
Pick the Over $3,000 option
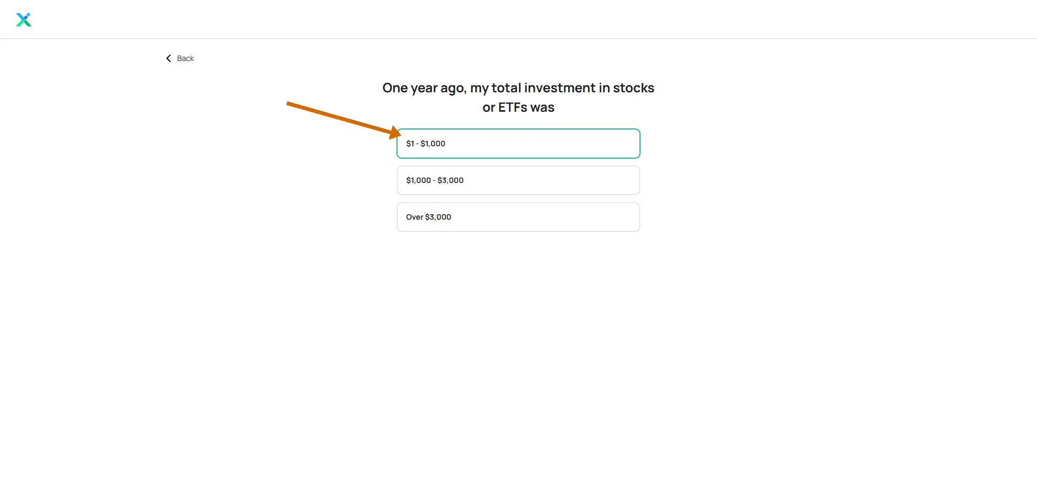pos(518,217)
